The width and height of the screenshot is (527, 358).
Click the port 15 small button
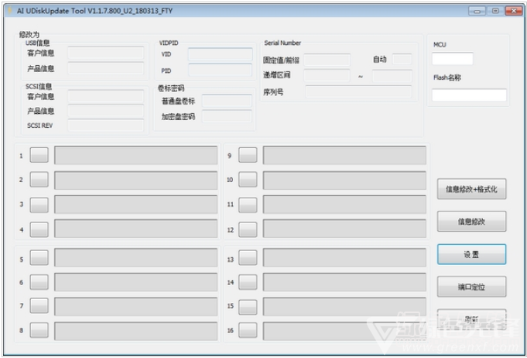[248, 307]
